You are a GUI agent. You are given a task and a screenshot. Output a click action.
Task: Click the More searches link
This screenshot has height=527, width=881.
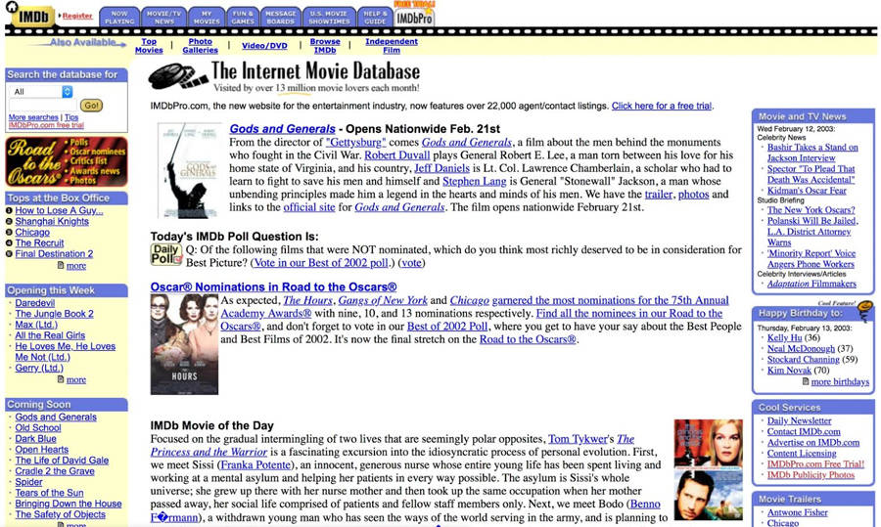pos(33,117)
